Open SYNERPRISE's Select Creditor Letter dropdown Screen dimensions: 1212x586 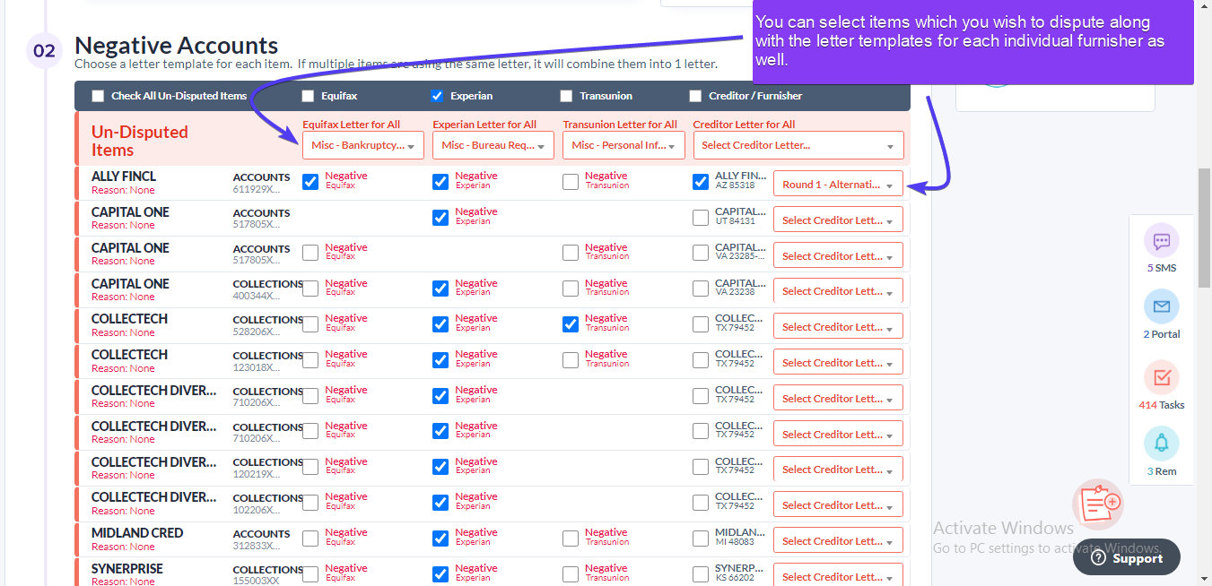(x=837, y=574)
